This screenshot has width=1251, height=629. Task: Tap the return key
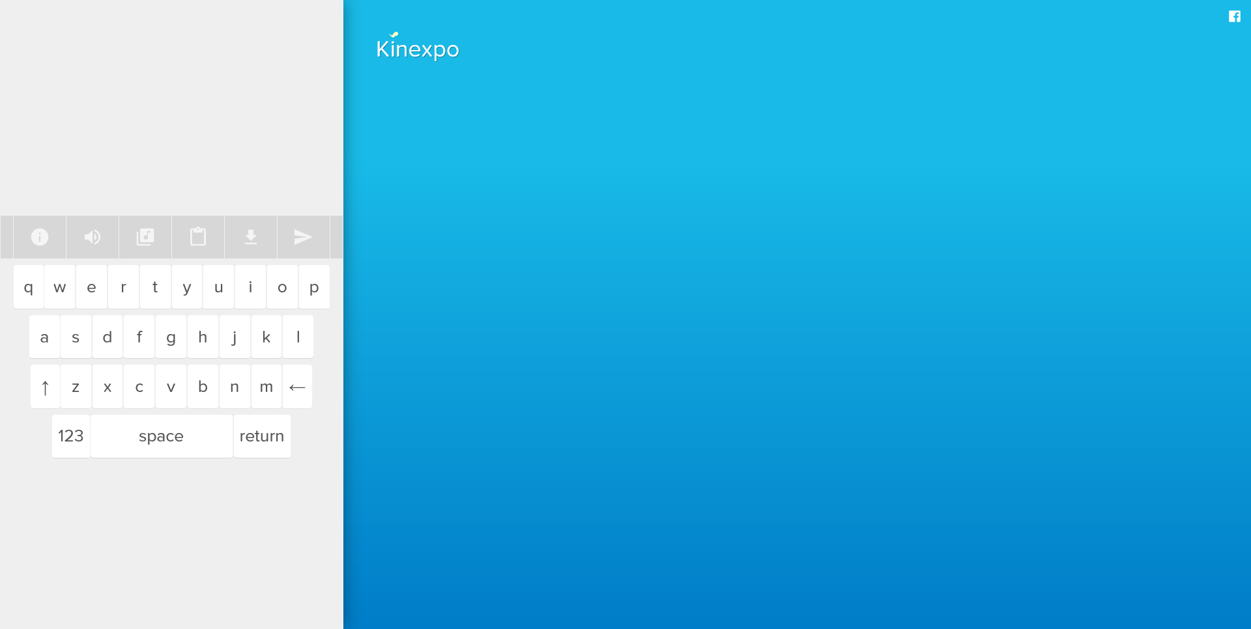(x=262, y=436)
